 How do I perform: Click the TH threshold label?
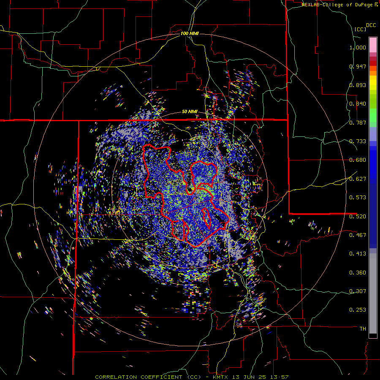point(363,329)
